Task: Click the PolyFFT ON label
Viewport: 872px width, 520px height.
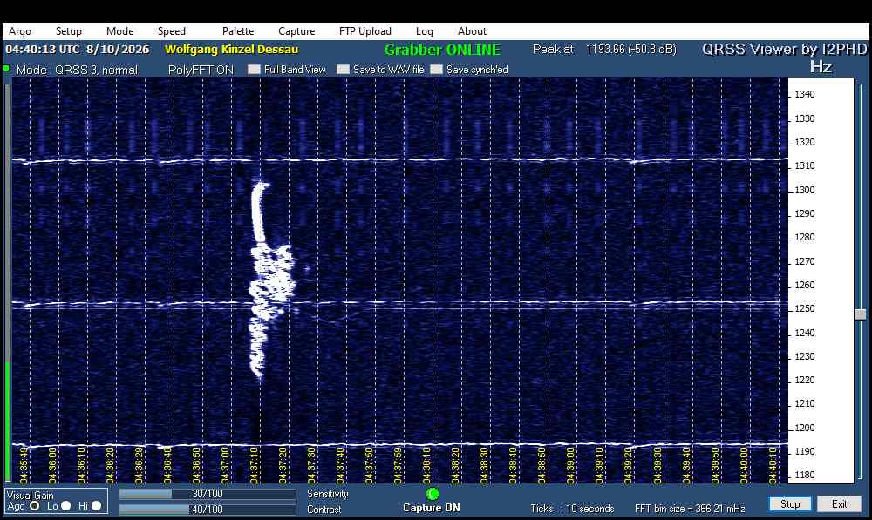Action: pos(201,70)
